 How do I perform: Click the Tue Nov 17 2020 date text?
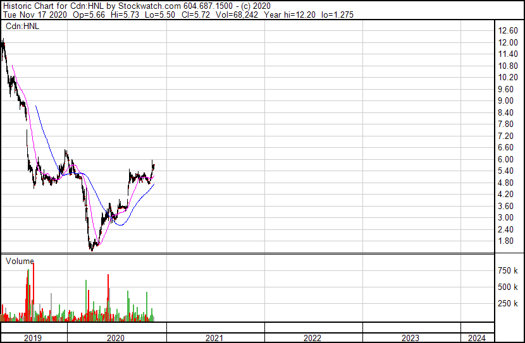[35, 15]
